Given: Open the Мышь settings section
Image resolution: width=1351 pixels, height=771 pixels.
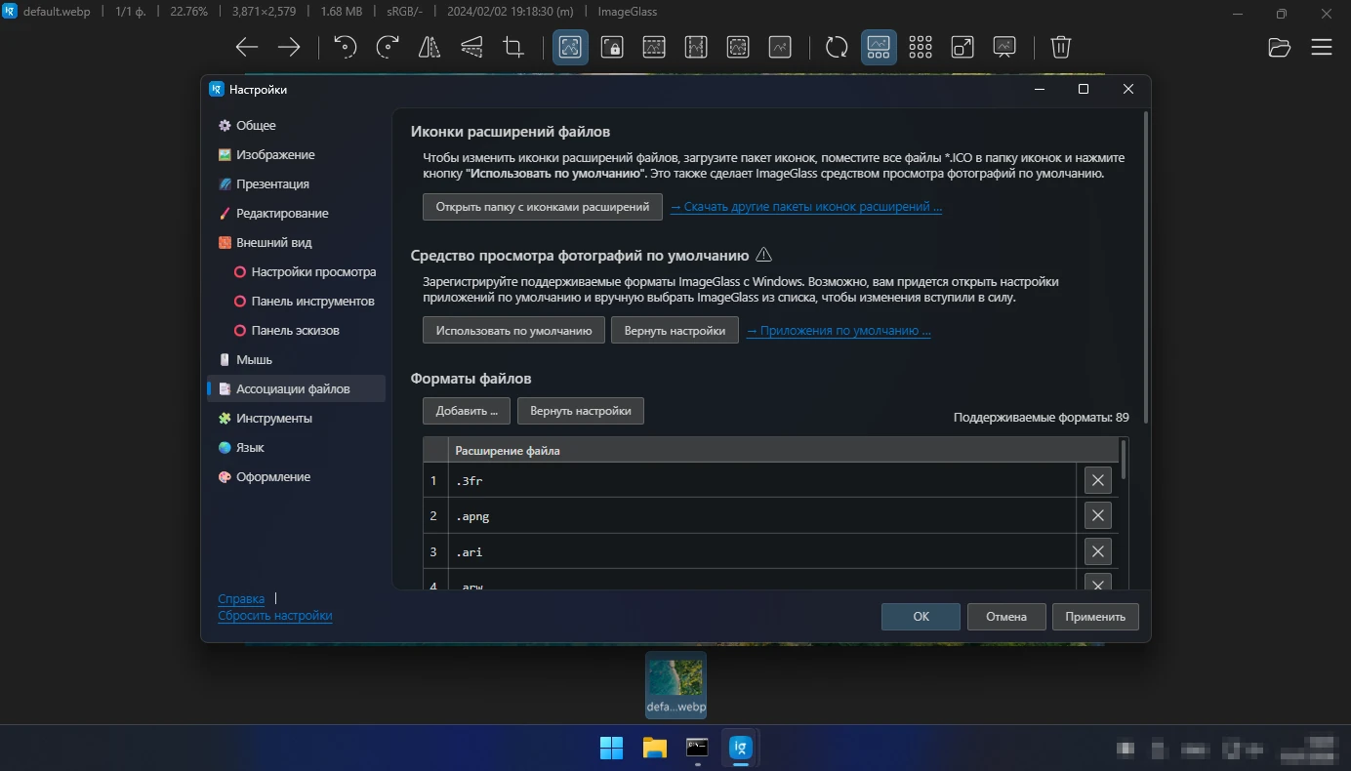Looking at the screenshot, I should tap(297, 359).
